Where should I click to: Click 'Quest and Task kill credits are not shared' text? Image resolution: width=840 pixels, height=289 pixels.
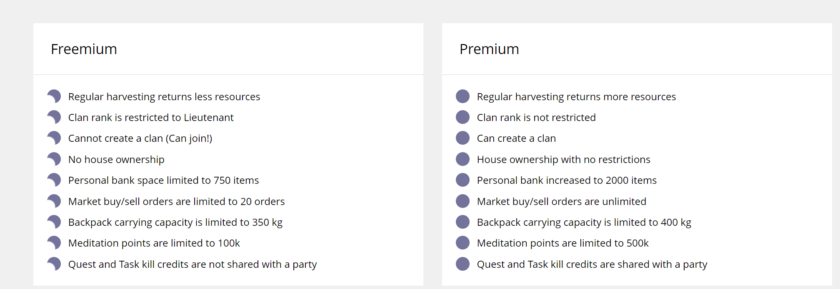192,264
